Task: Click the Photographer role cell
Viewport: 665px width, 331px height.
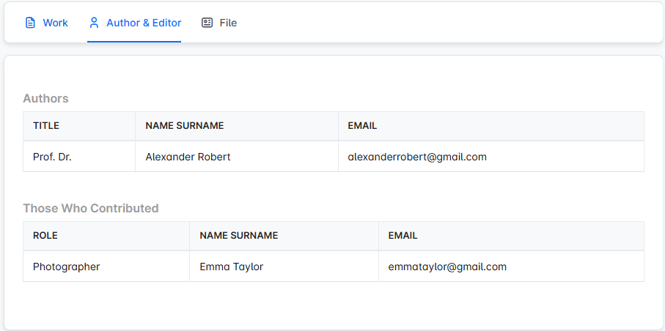Action: pyautogui.click(x=66, y=267)
